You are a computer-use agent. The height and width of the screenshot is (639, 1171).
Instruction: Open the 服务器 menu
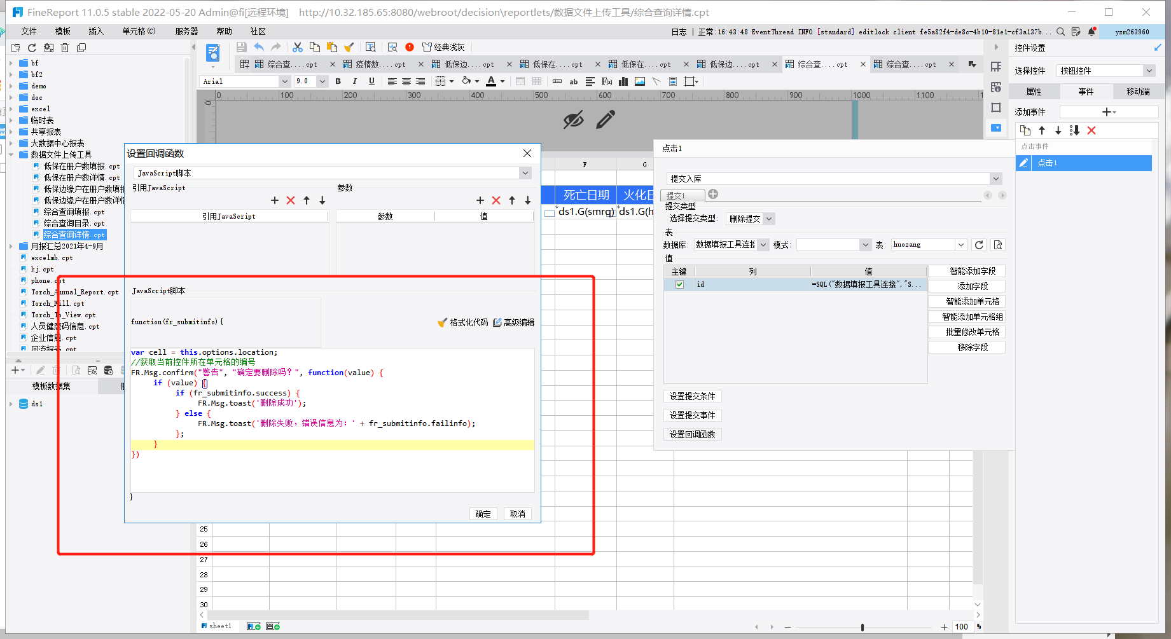click(186, 31)
